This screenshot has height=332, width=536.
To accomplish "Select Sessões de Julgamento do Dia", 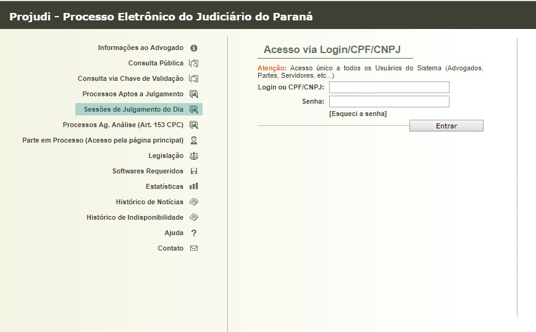I will (x=133, y=109).
